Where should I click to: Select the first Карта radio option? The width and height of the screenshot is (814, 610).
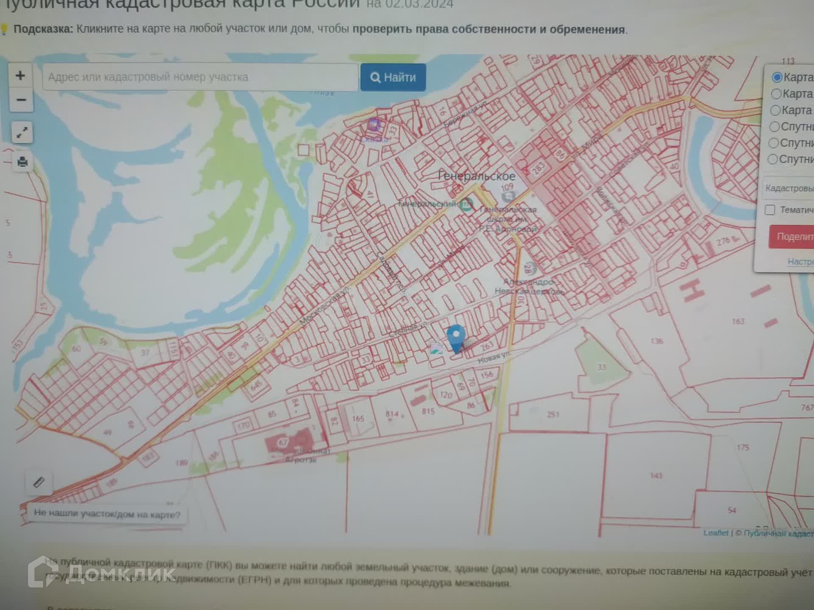click(777, 77)
